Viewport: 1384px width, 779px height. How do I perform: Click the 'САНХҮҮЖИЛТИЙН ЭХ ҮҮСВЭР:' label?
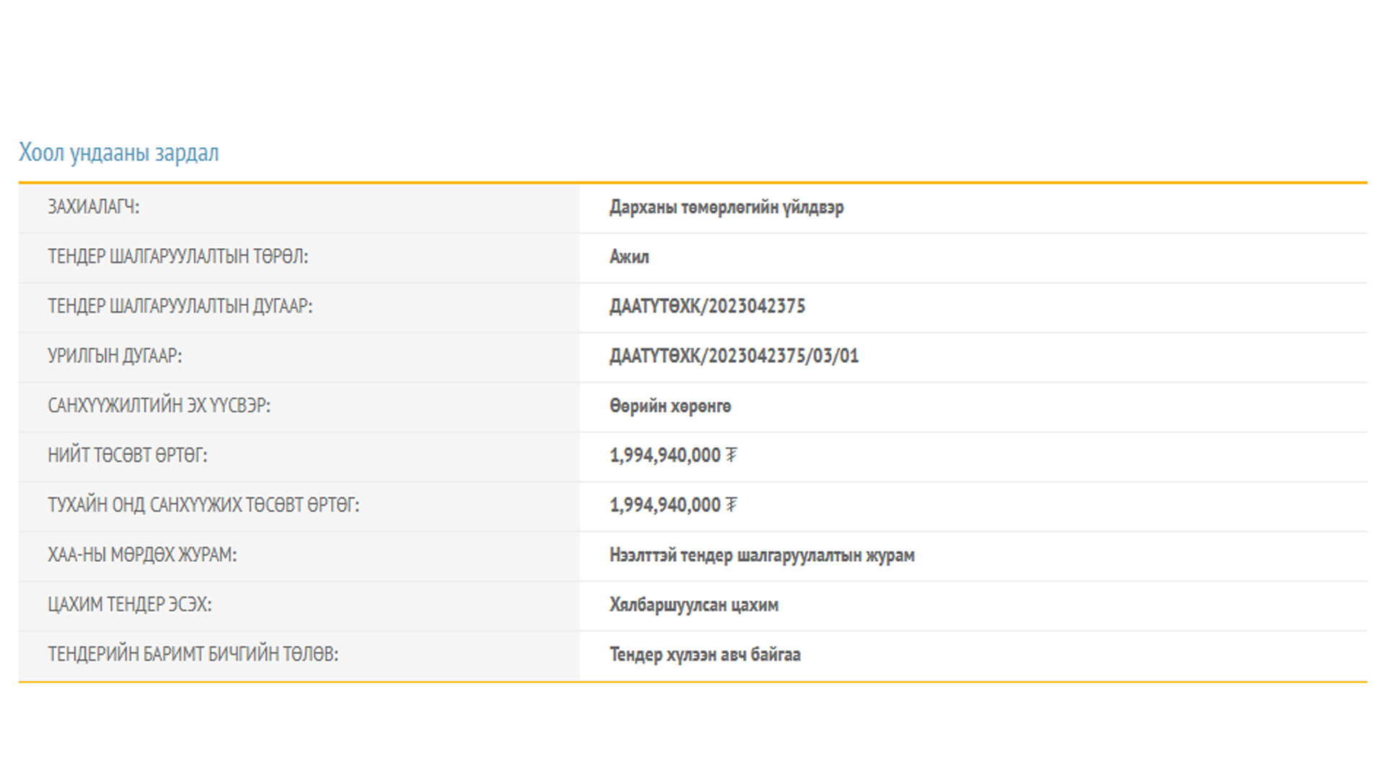pyautogui.click(x=159, y=406)
